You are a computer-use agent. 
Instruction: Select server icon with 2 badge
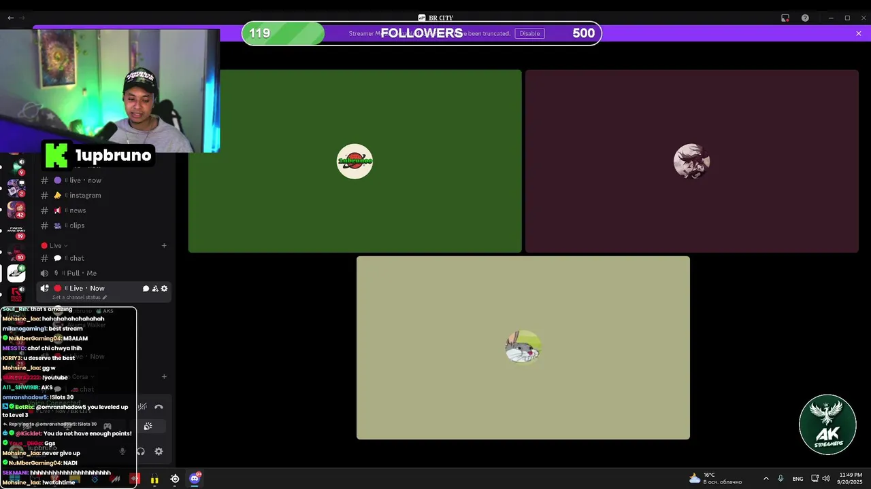click(16, 187)
